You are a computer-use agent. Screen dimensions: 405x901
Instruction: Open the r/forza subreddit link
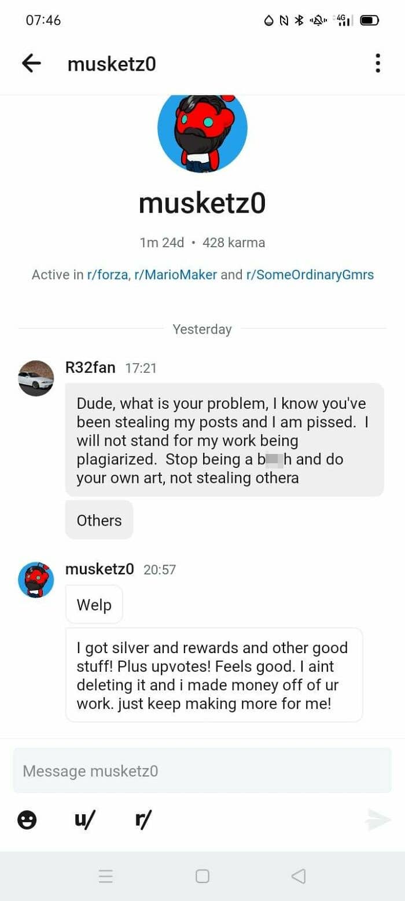tap(107, 274)
